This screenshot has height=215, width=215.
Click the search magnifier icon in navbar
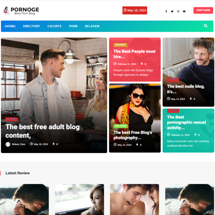(x=206, y=26)
